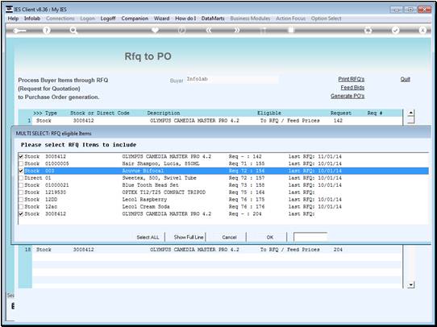Click the circled X icon in the toolbar
Image resolution: width=437 pixels, height=327 pixels.
coord(422,31)
